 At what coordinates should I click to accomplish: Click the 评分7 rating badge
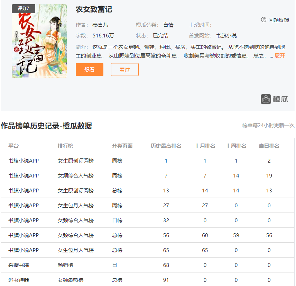click(x=24, y=9)
